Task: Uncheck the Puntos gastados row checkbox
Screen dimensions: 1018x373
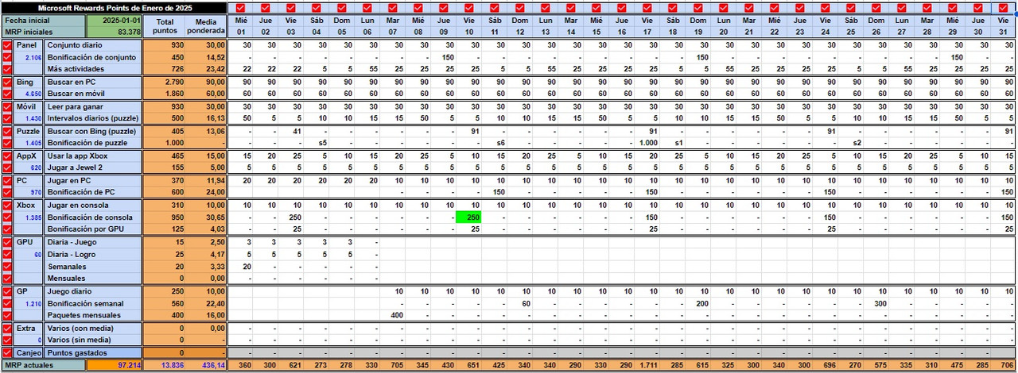Action: 7,352
